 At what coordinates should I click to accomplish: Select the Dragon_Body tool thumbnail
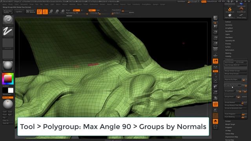point(241,16)
